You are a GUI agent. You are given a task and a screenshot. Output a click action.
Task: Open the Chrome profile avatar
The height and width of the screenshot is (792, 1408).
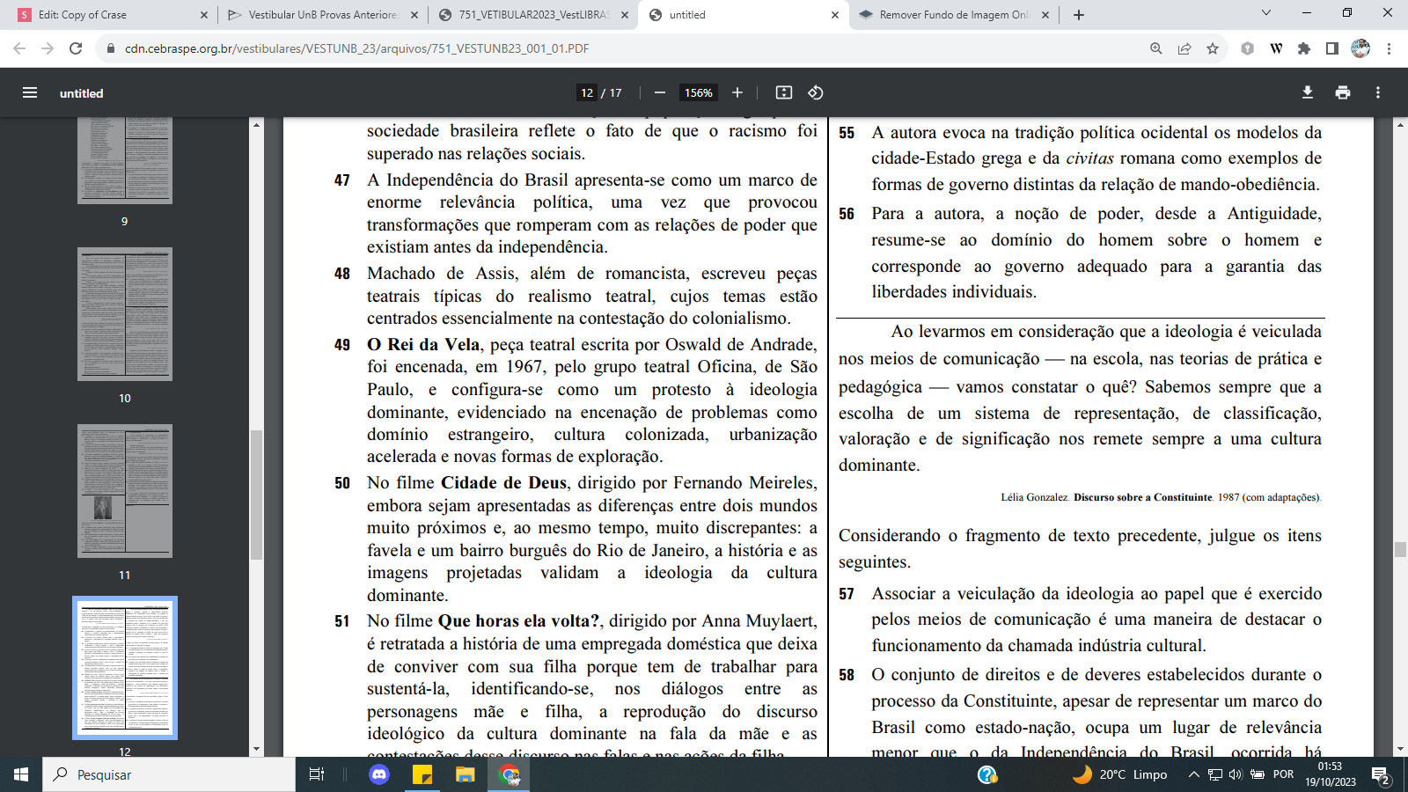click(x=1360, y=48)
